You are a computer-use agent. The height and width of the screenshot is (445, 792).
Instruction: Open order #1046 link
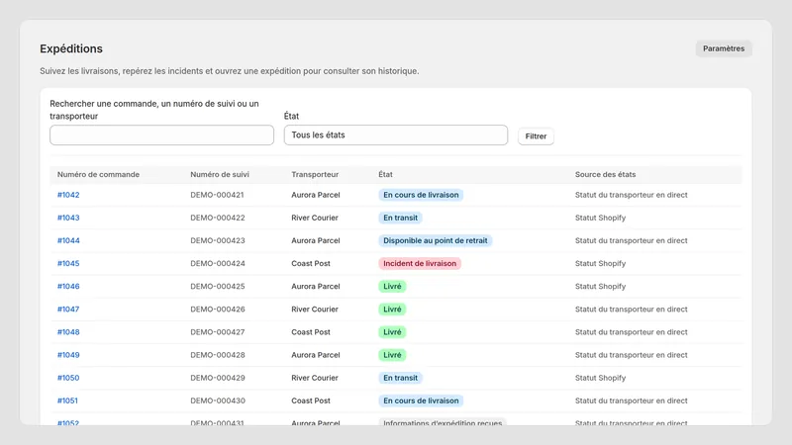point(68,286)
